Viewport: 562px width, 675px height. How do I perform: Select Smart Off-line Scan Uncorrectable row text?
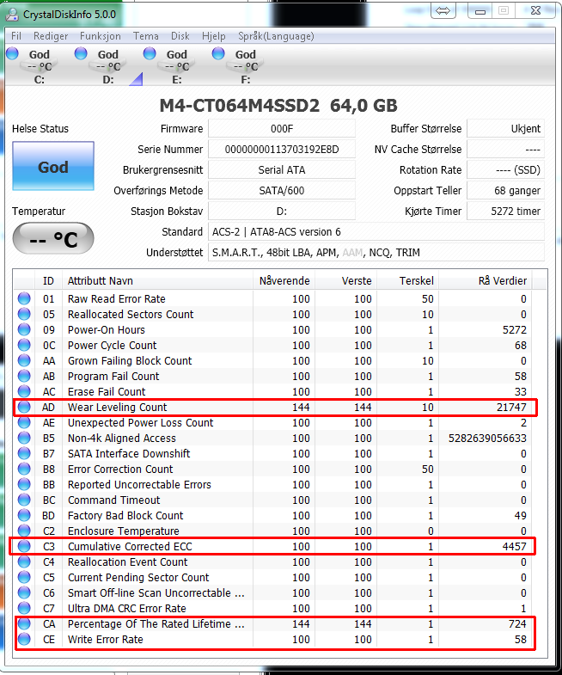pyautogui.click(x=156, y=593)
